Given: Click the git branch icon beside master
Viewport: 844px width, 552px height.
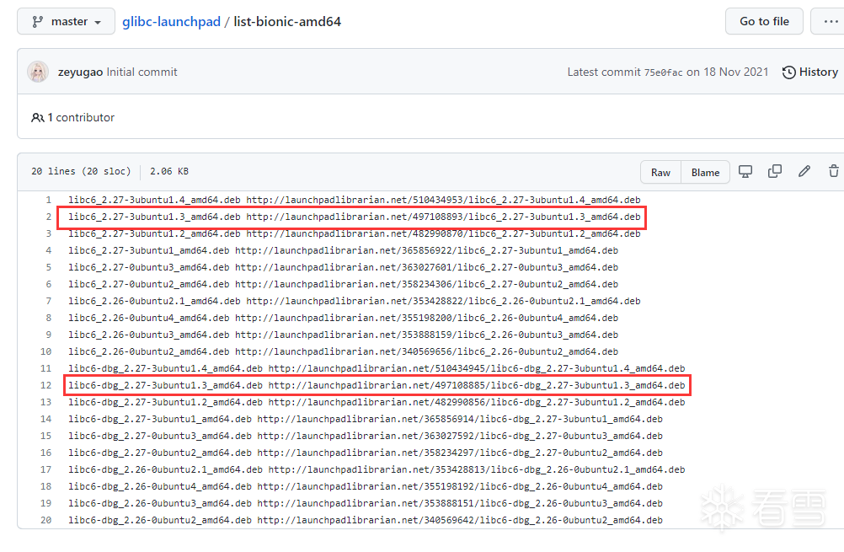Looking at the screenshot, I should [37, 22].
